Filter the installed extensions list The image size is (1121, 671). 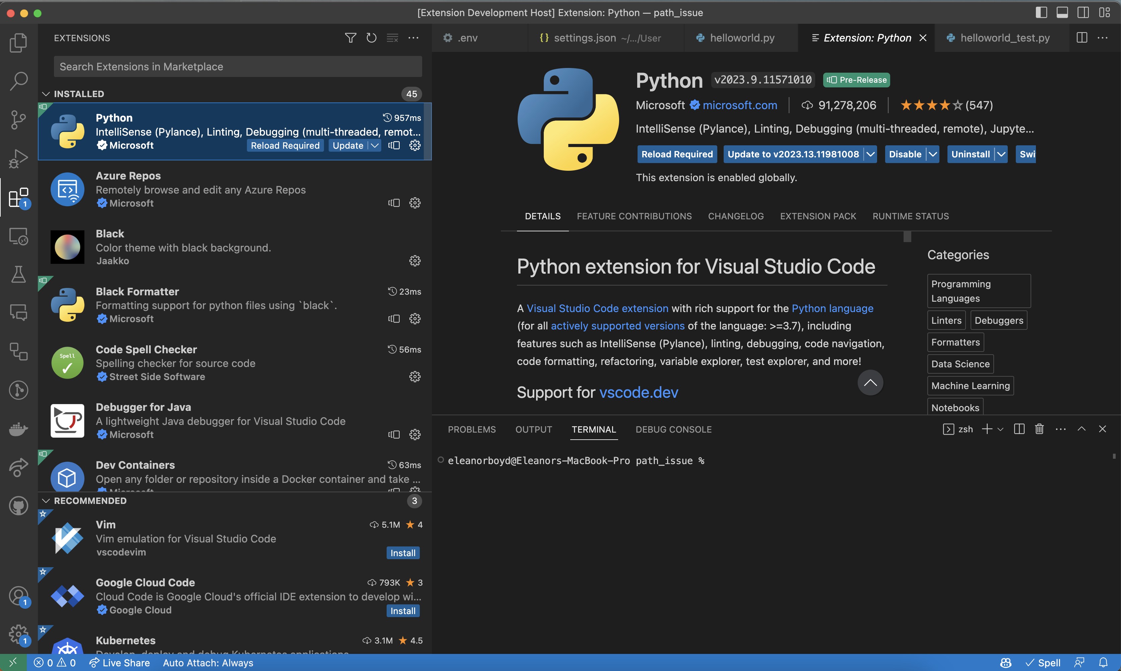(x=350, y=38)
